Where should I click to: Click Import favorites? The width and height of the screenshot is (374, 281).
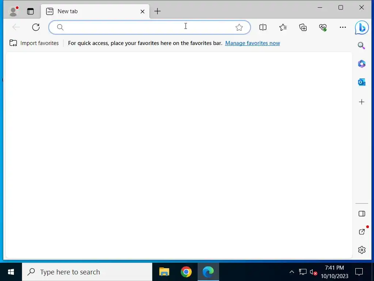pyautogui.click(x=34, y=43)
